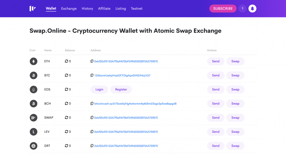This screenshot has width=286, height=155.
Task: Switch to the Exchange tab
Action: [x=69, y=8]
